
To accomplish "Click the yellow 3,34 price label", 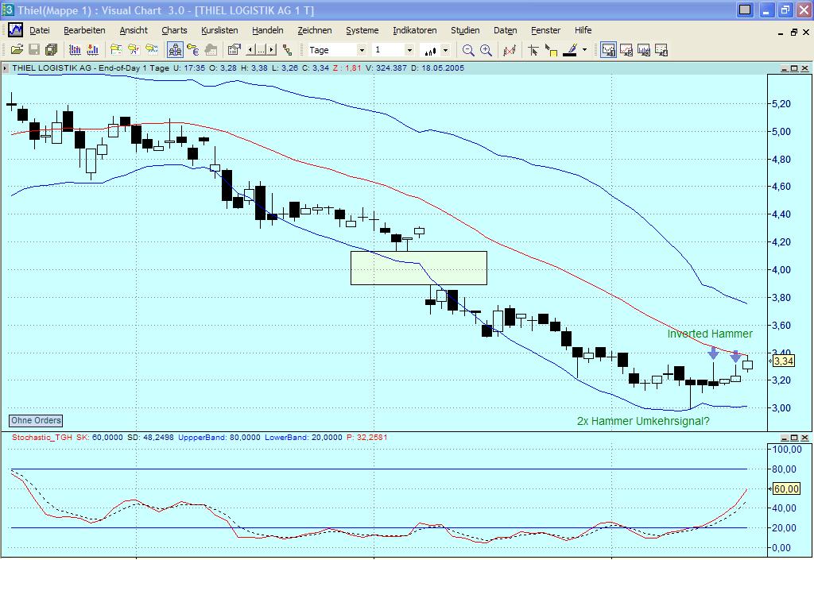I will point(785,361).
